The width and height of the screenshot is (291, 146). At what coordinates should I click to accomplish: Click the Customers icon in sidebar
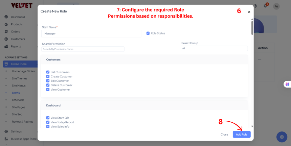pyautogui.click(x=6, y=39)
